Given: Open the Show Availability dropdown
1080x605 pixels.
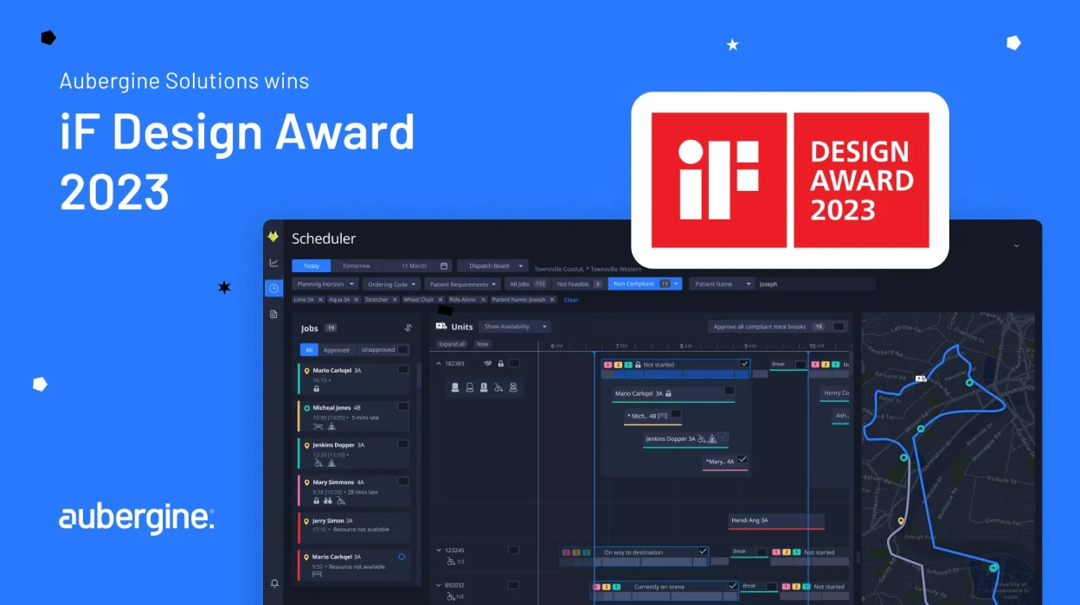Looking at the screenshot, I should pyautogui.click(x=515, y=327).
